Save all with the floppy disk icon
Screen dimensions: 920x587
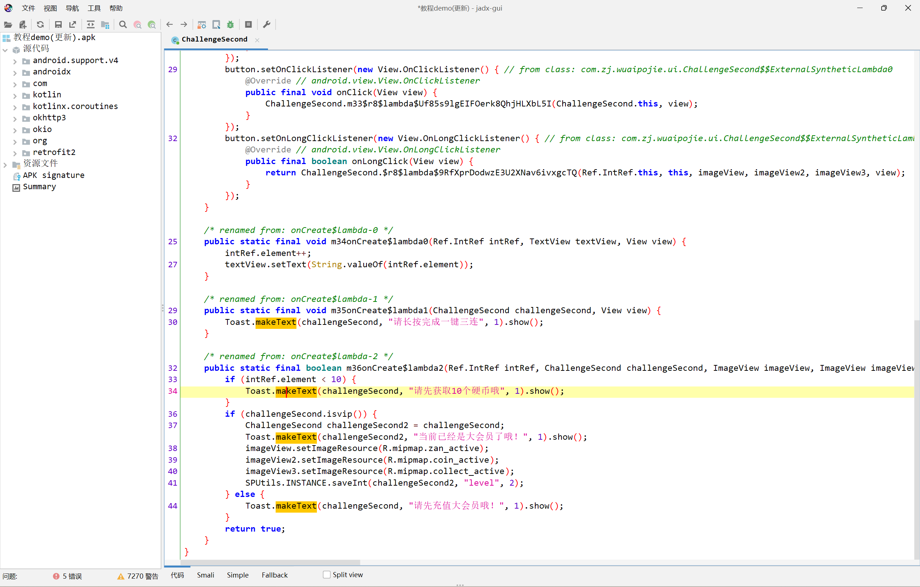click(58, 25)
